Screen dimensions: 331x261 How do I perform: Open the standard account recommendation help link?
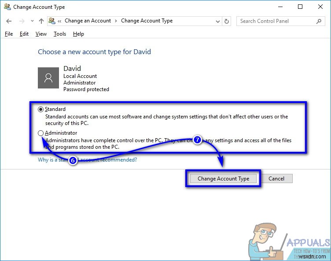pos(88,160)
